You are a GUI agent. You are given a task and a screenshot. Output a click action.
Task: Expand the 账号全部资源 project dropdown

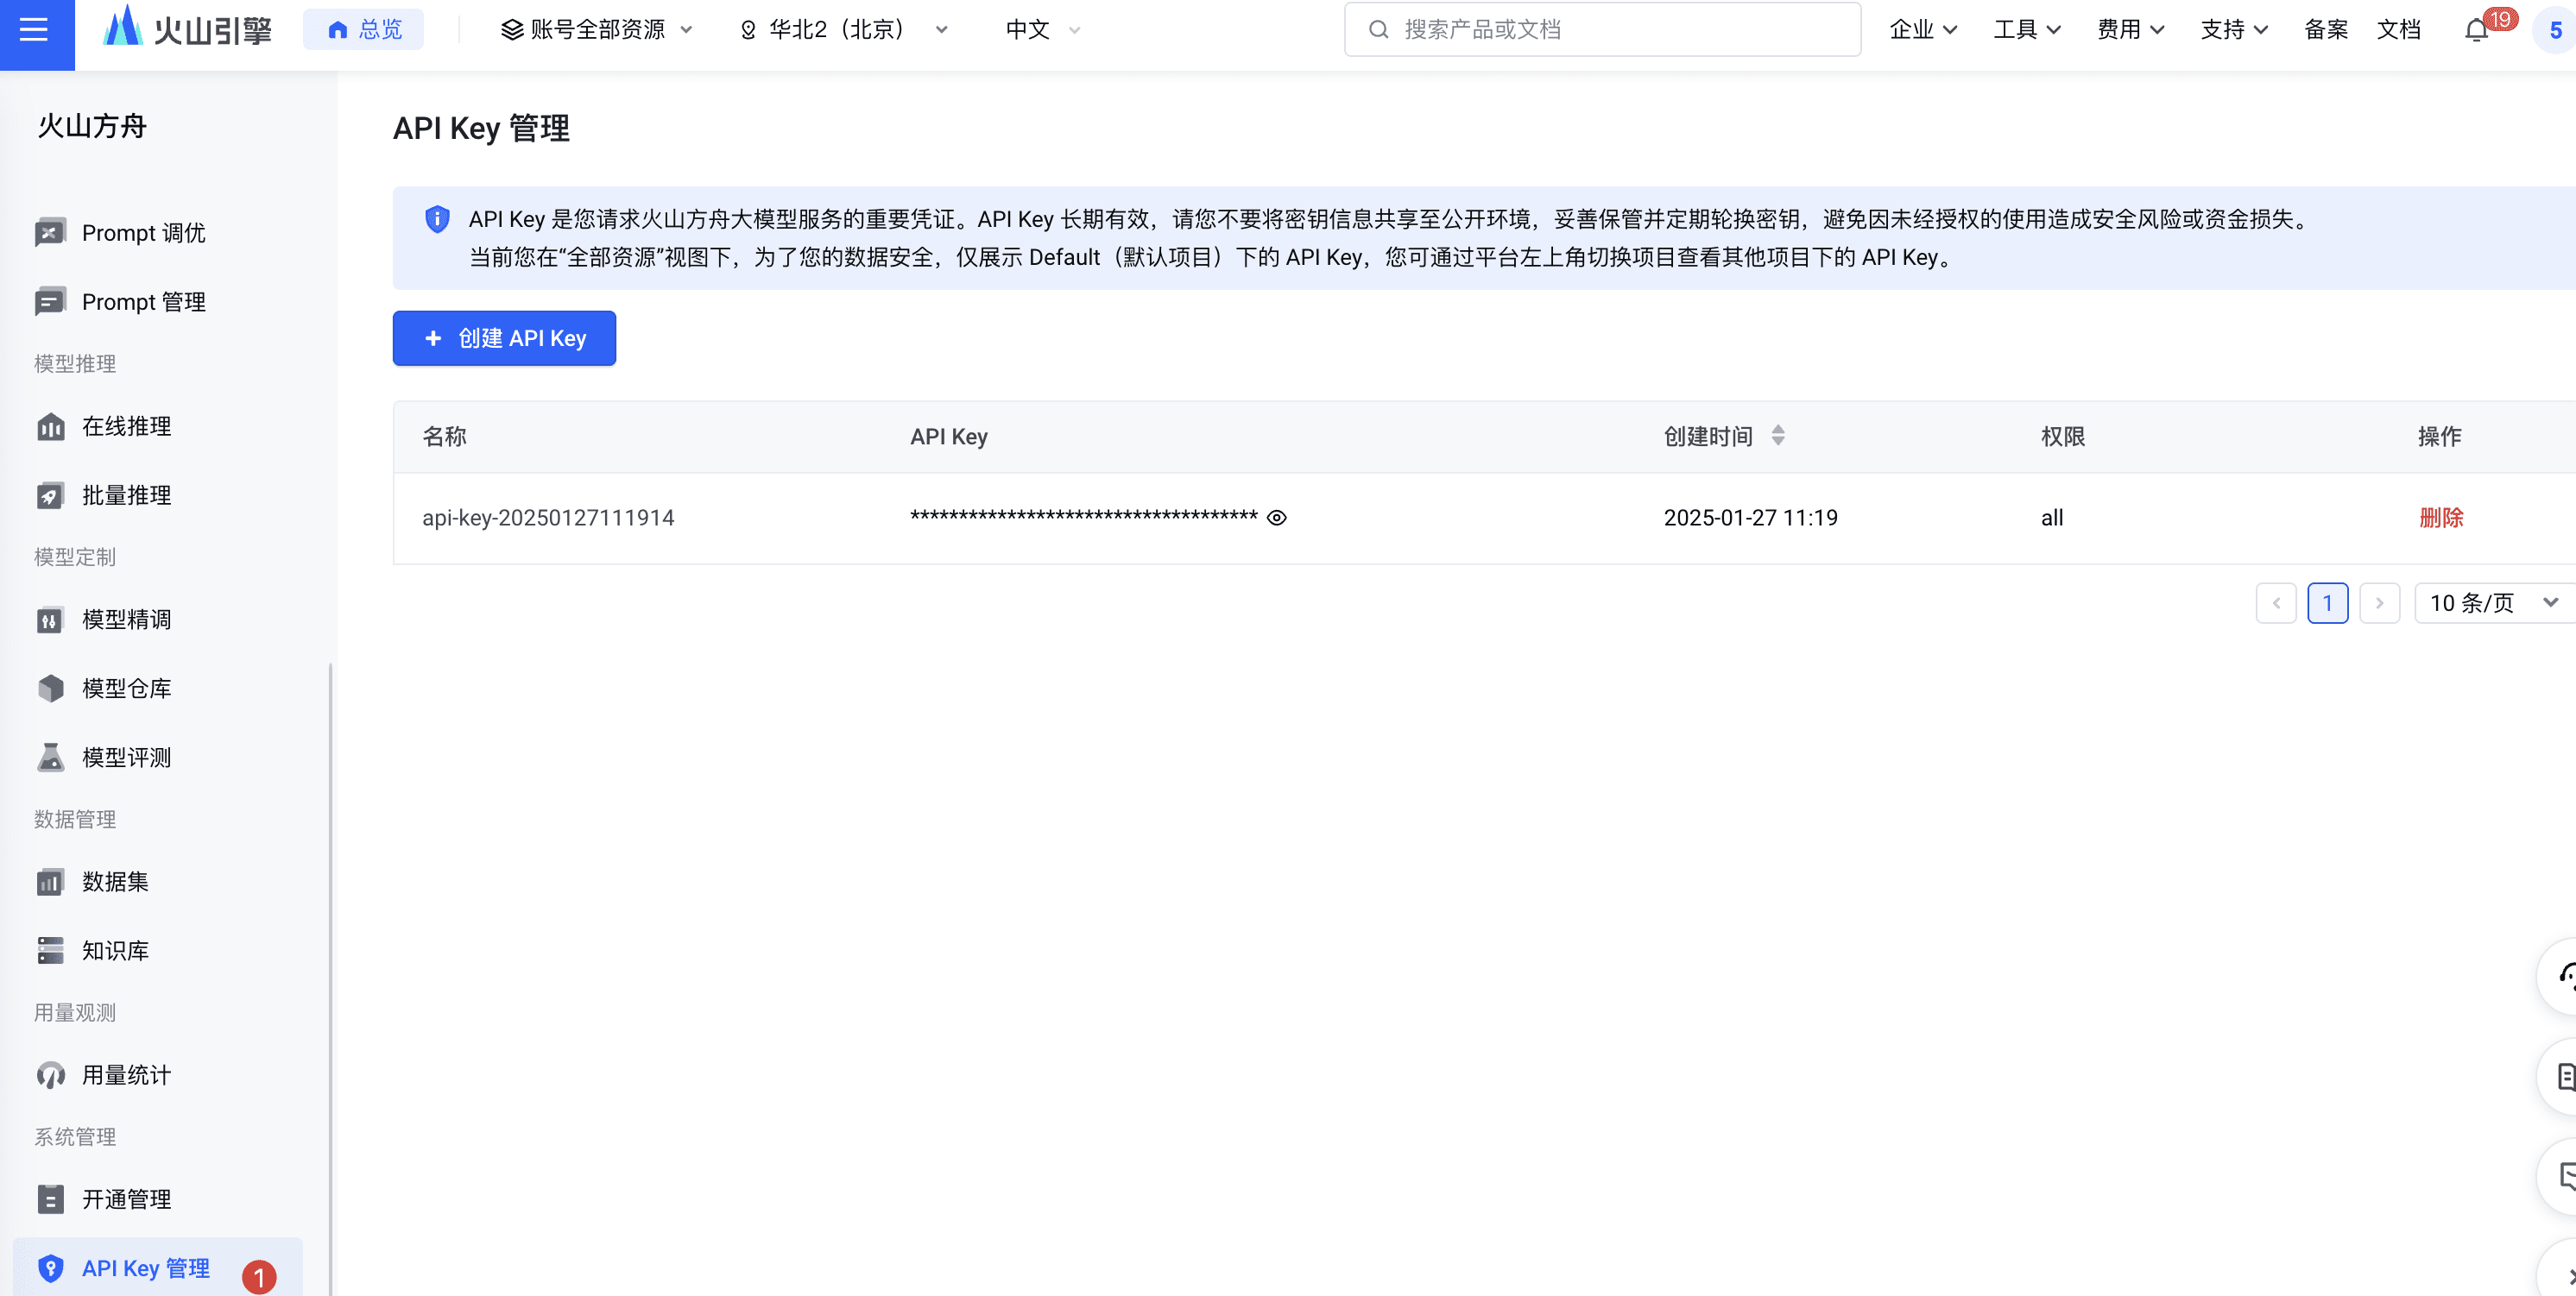[597, 30]
